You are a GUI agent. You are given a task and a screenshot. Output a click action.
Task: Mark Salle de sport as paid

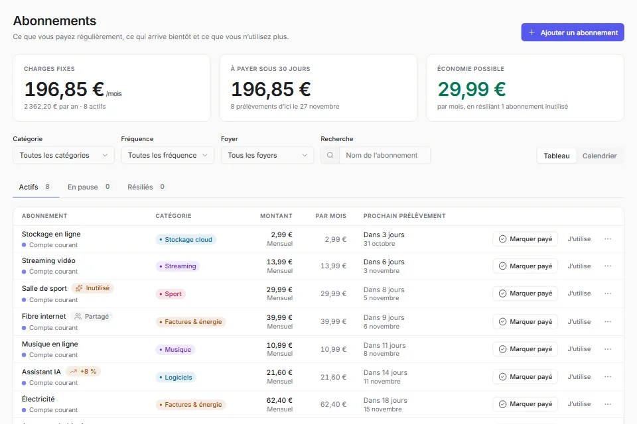tap(526, 293)
